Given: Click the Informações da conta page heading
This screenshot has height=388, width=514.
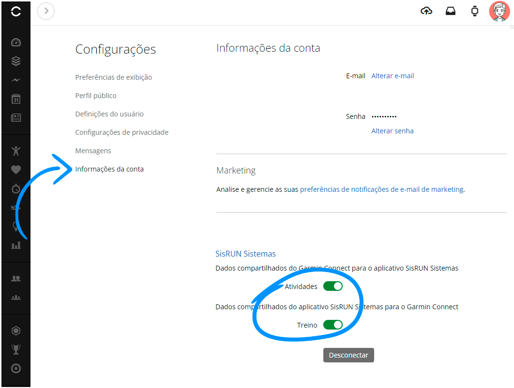Looking at the screenshot, I should [268, 48].
